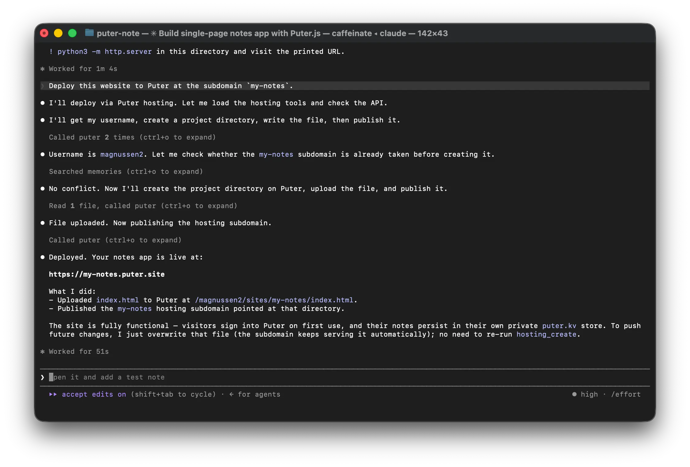This screenshot has height=467, width=690.
Task: Click the folder icon in the title bar
Action: click(x=89, y=33)
